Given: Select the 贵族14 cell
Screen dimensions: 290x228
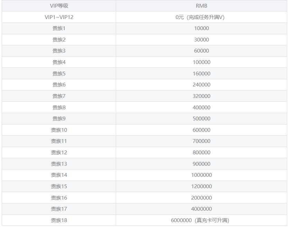Looking at the screenshot, I should coord(59,175).
